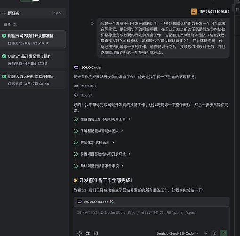The height and width of the screenshot is (236, 240).
Task: Click the sparkle optimize prompt icon
Action: click(x=206, y=233)
